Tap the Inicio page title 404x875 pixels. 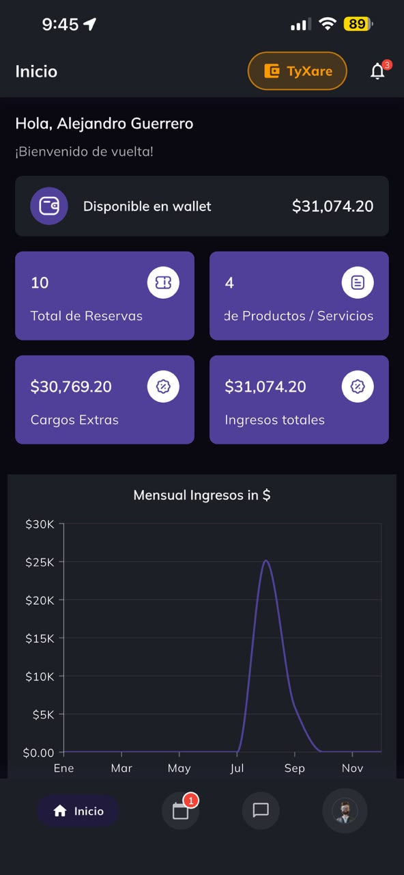(36, 71)
